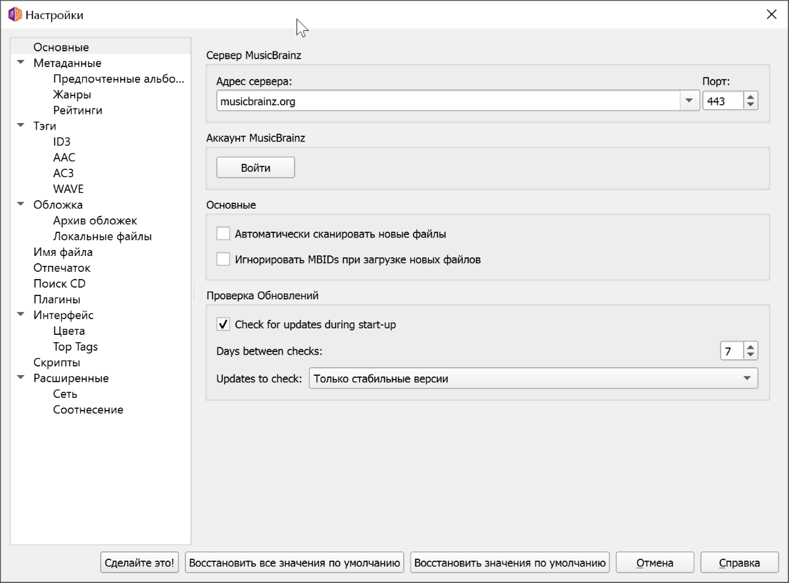Collapse the Тэги tree branch arrow
Image resolution: width=789 pixels, height=583 pixels.
click(20, 126)
